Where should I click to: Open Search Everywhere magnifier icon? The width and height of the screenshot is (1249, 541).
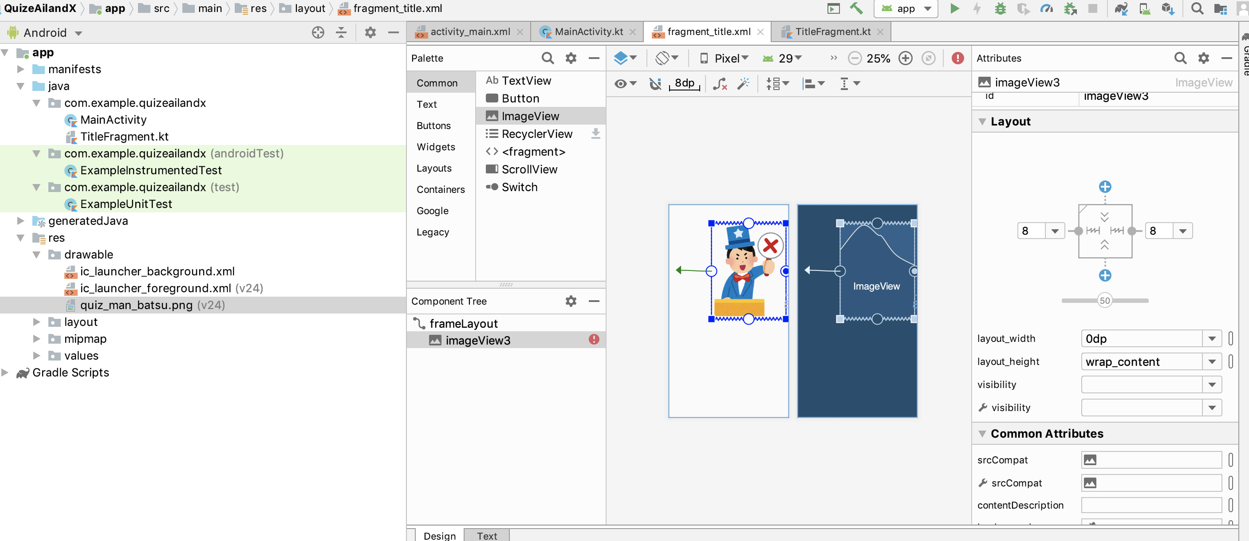(1197, 9)
